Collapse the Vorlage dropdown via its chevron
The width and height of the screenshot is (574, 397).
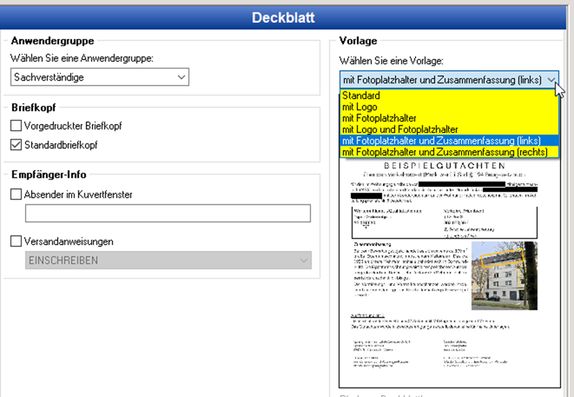pos(550,80)
